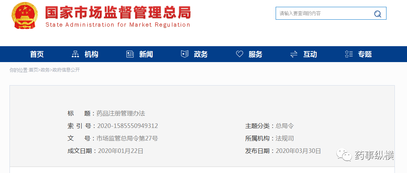
Task: Go to the 政务 navigation item
Action: point(201,54)
